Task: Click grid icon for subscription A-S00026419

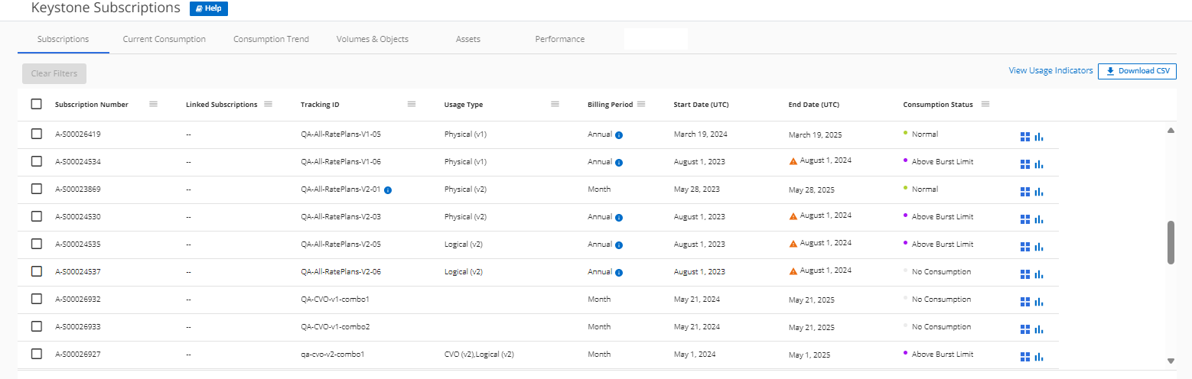Action: click(1025, 137)
